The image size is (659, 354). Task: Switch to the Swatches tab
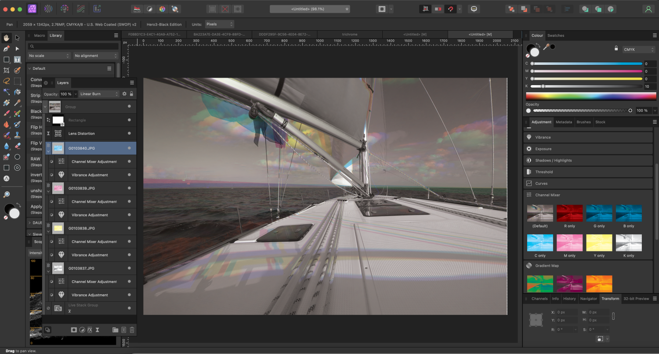coord(556,36)
